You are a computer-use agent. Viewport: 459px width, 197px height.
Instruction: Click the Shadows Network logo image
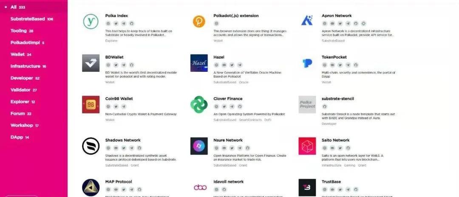click(x=91, y=146)
